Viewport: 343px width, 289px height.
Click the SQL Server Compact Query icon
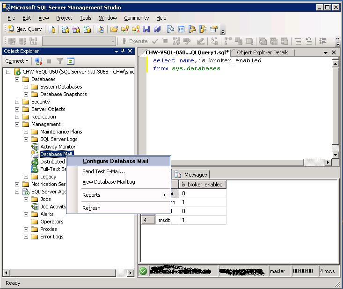click(x=100, y=29)
